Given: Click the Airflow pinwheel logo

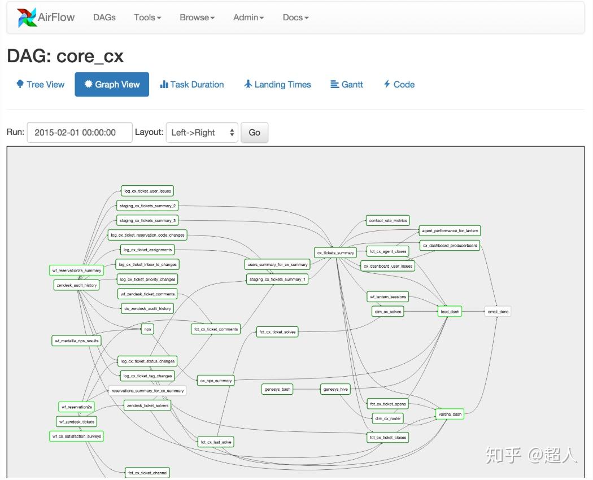Looking at the screenshot, I should pos(27,18).
